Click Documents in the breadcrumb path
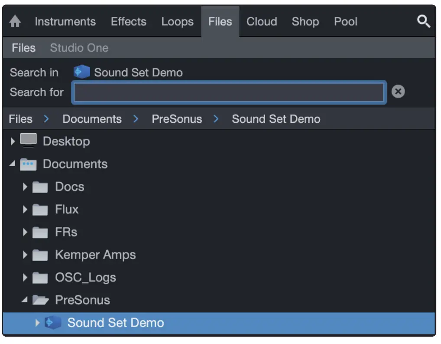The width and height of the screenshot is (441, 344). (x=92, y=119)
